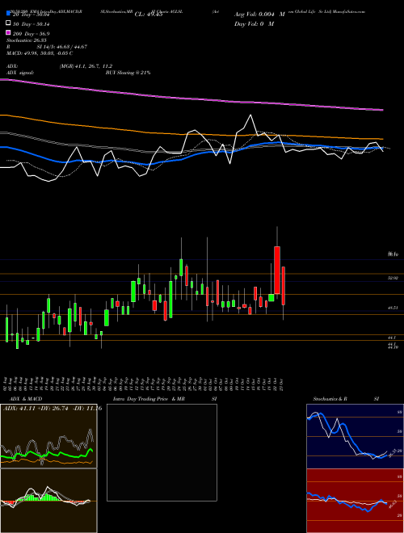Click the '48.51' price axis label
This screenshot has height=533, width=404.
coord(393,308)
